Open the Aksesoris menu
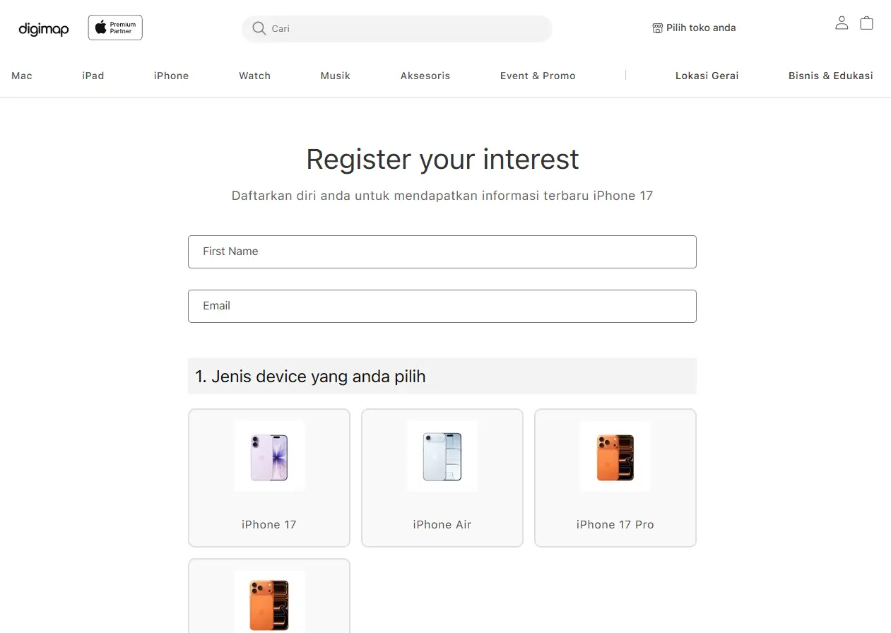891x633 pixels. tap(425, 76)
